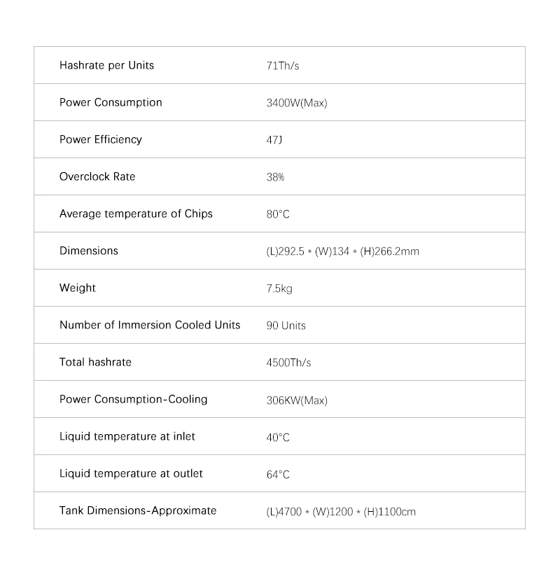The height and width of the screenshot is (572, 560).
Task: Click the 'Total hashrate' label
Action: 95,362
